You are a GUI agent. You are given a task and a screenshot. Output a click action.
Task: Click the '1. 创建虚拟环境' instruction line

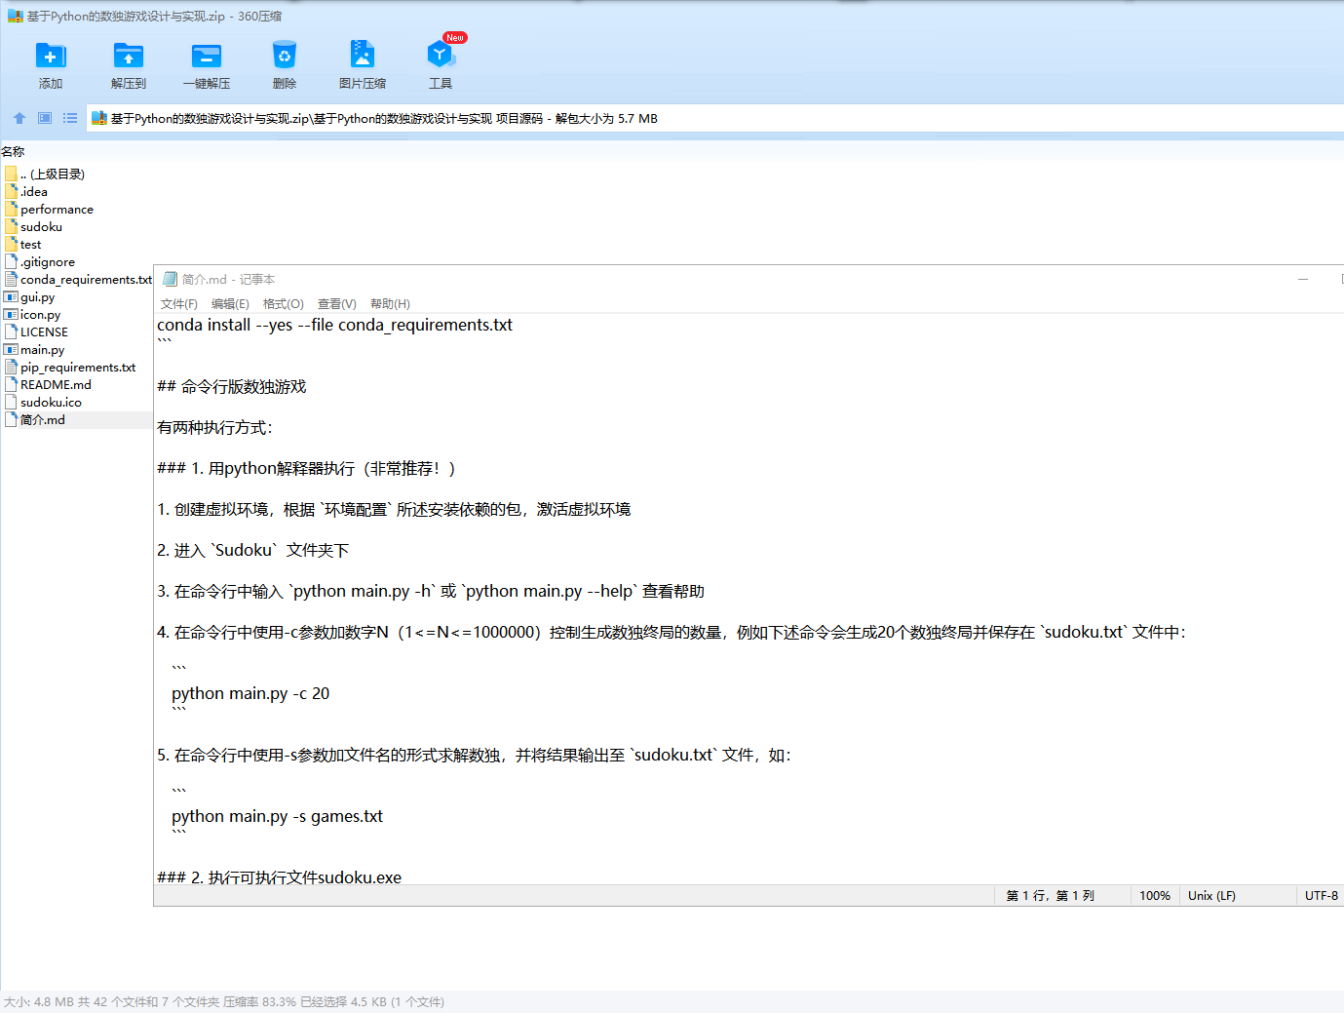(x=394, y=510)
